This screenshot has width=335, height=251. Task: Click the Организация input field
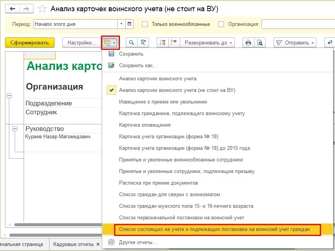pyautogui.click(x=298, y=24)
